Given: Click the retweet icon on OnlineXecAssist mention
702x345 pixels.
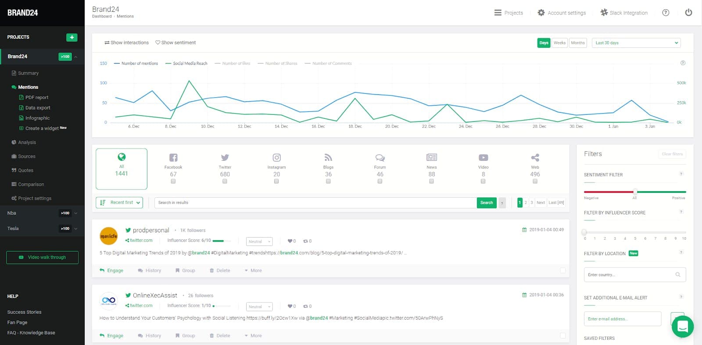Looking at the screenshot, I should pos(305,306).
